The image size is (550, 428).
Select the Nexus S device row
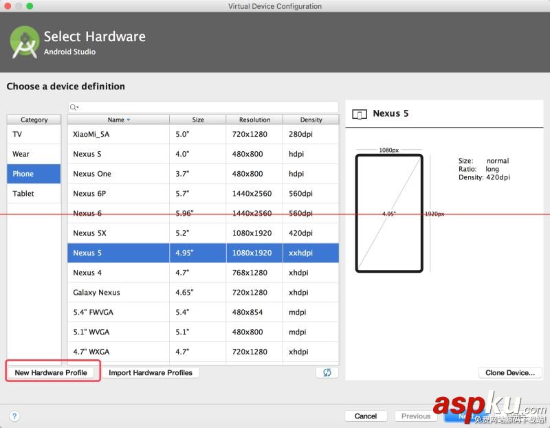203,154
